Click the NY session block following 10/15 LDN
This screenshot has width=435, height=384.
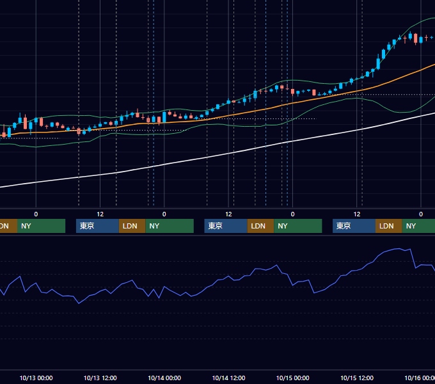coord(418,226)
